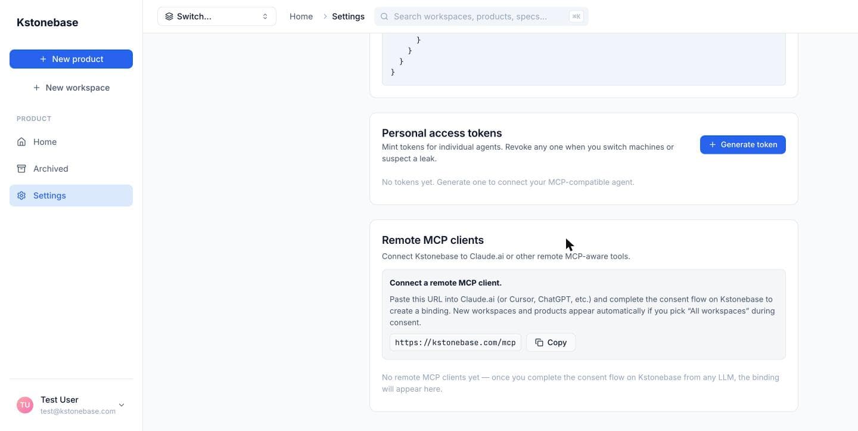Focus the search workspaces, products, specs field

(x=481, y=17)
